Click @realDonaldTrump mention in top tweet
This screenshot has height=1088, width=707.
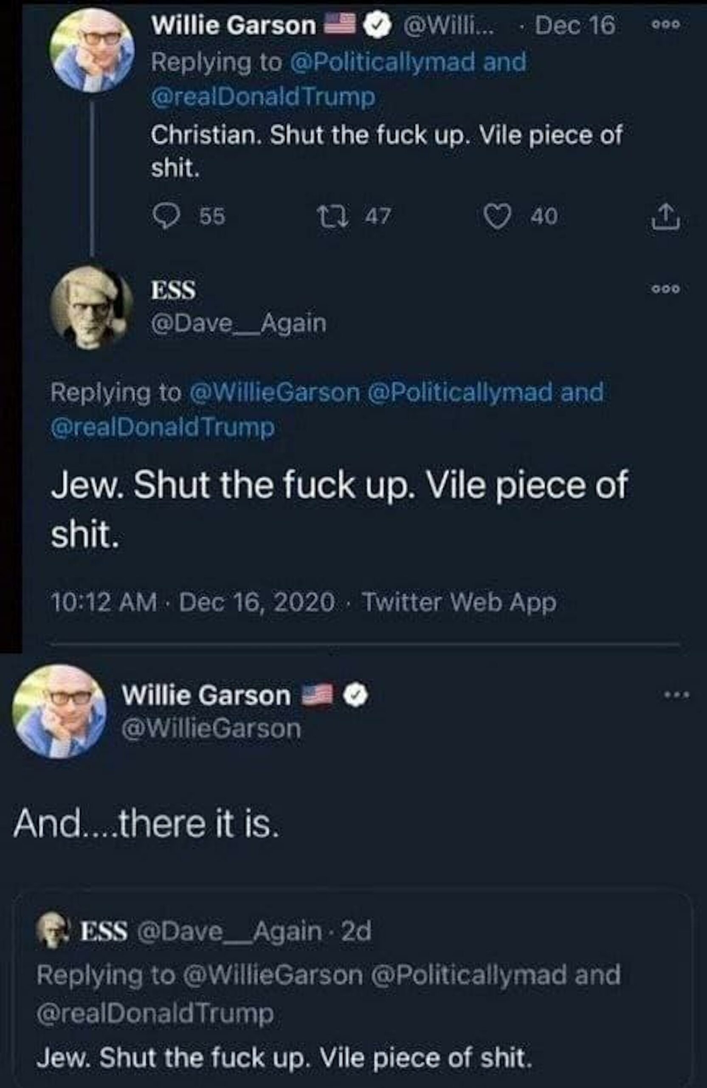pyautogui.click(x=263, y=97)
